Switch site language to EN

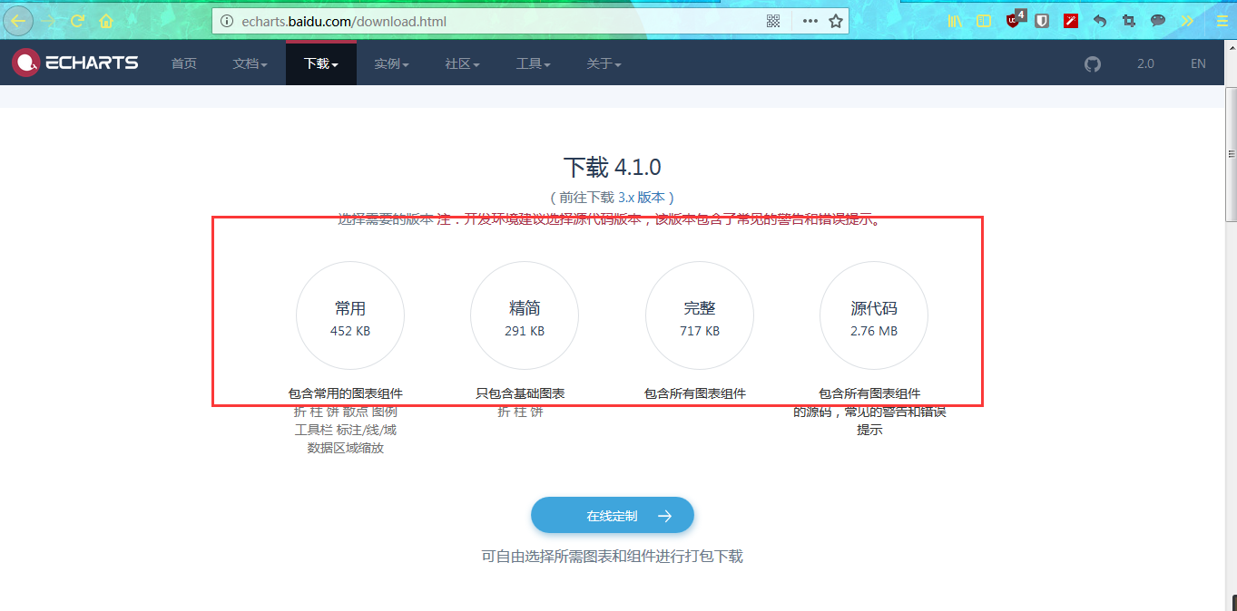[1198, 63]
